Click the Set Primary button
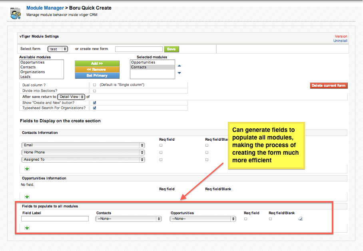 (97, 76)
